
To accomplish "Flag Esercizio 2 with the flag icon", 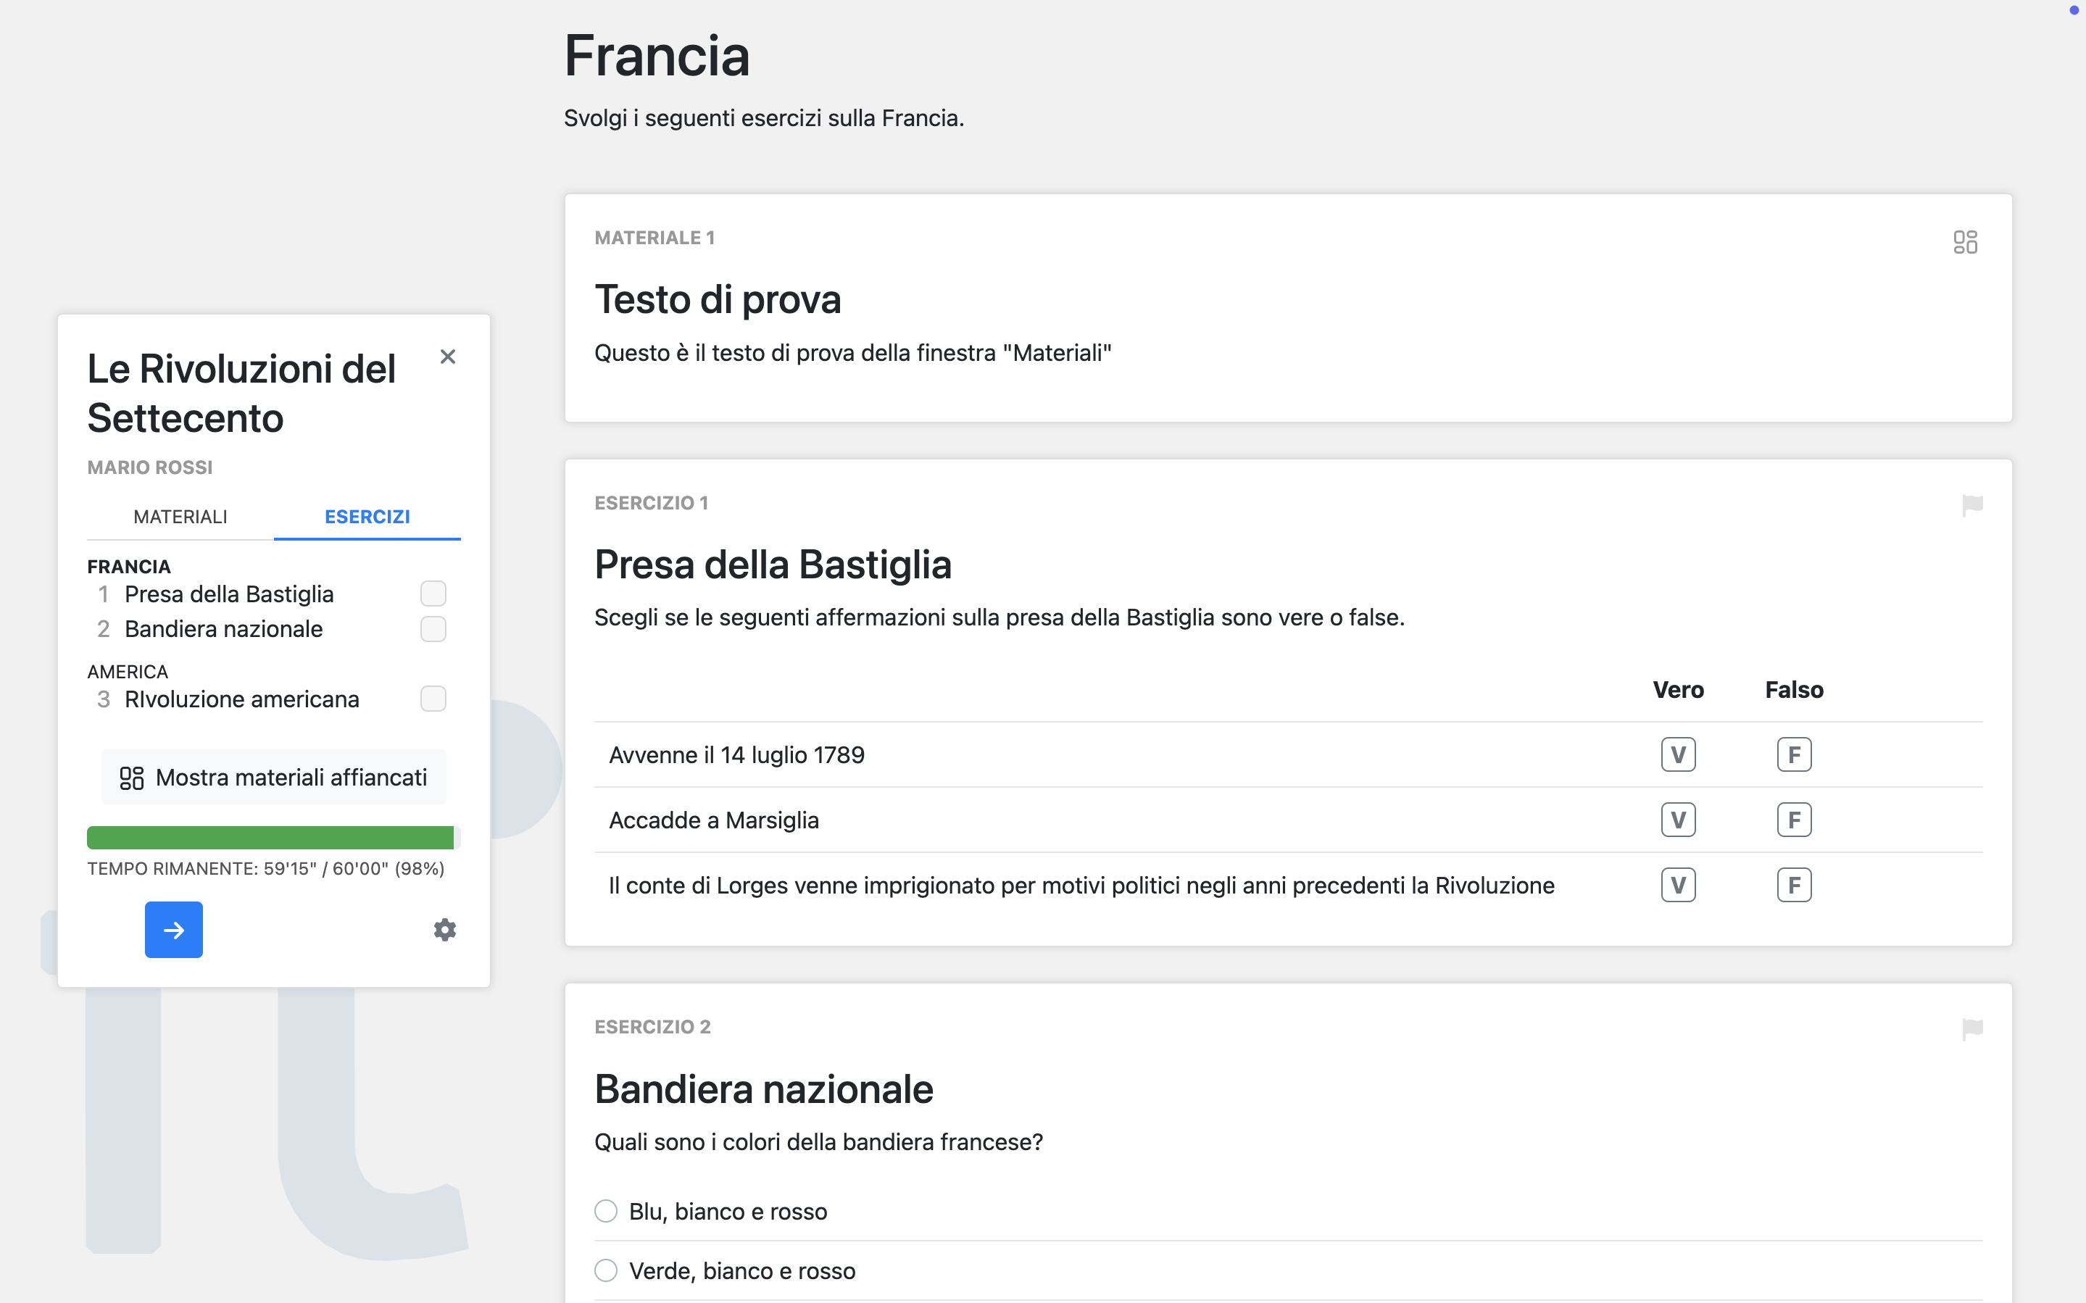I will coord(1971,1029).
